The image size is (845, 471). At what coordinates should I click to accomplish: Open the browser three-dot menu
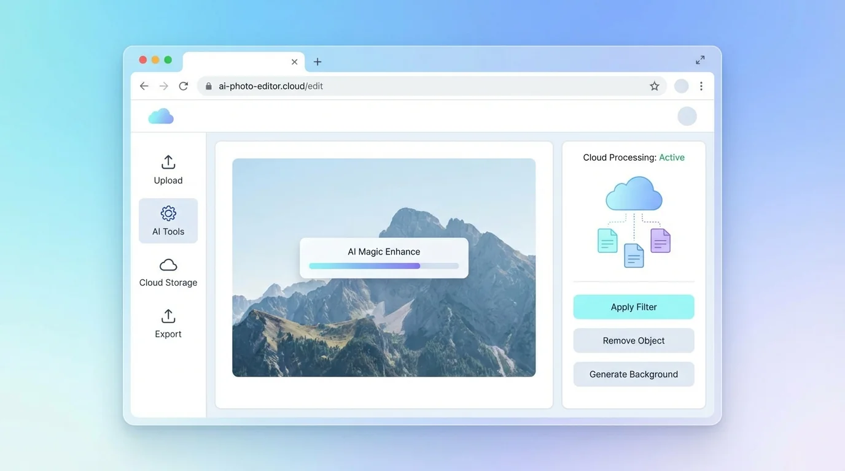pyautogui.click(x=701, y=86)
